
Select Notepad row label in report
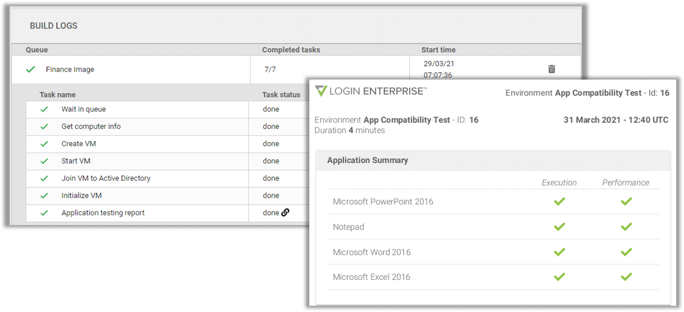point(348,227)
